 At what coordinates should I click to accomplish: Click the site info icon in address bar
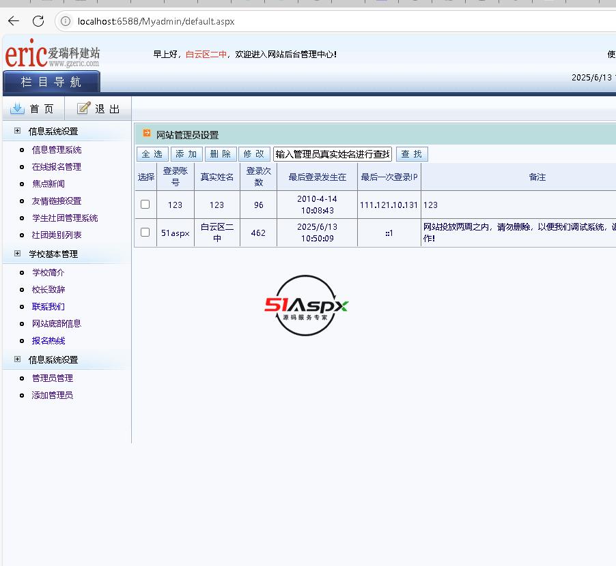pos(66,21)
